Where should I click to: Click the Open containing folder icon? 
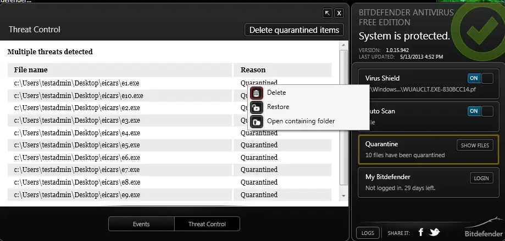[257, 122]
